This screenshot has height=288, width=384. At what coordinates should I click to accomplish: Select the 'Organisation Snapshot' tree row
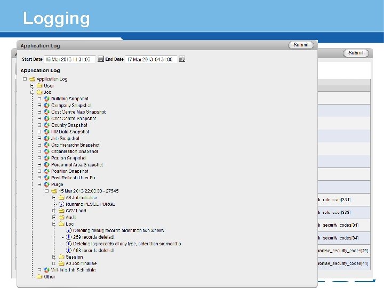(x=75, y=151)
